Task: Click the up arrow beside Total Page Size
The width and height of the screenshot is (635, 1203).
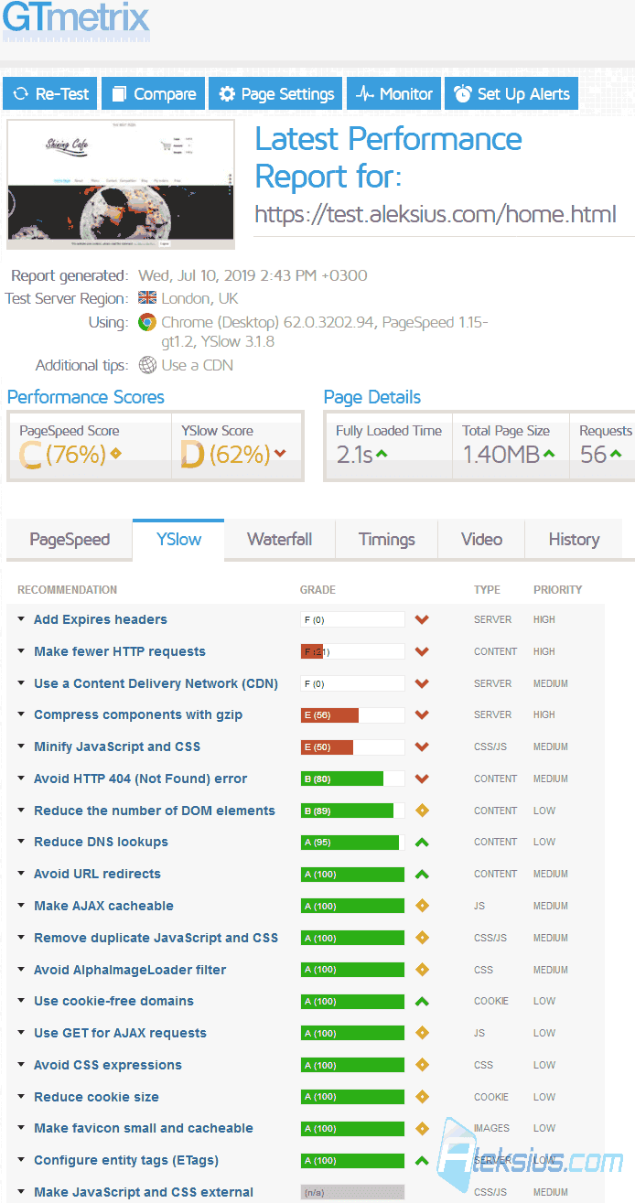Action: [549, 453]
